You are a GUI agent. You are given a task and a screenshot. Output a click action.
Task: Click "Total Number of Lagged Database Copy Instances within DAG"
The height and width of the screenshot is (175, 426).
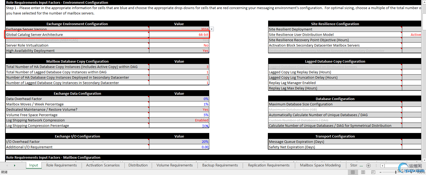pyautogui.click(x=56, y=72)
